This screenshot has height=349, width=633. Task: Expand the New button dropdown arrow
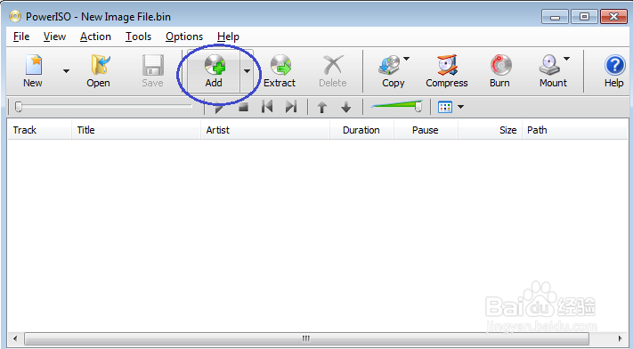click(66, 71)
